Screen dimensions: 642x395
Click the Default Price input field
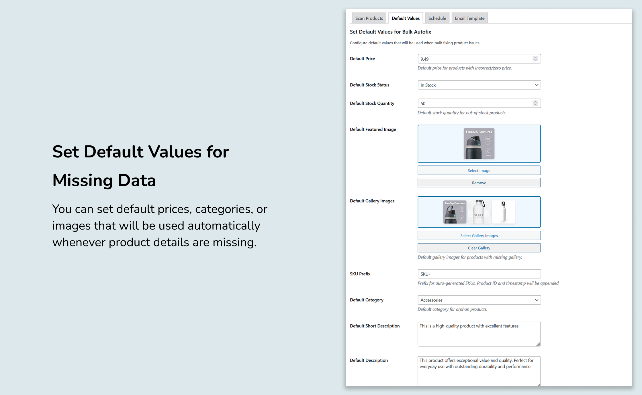[x=479, y=59]
